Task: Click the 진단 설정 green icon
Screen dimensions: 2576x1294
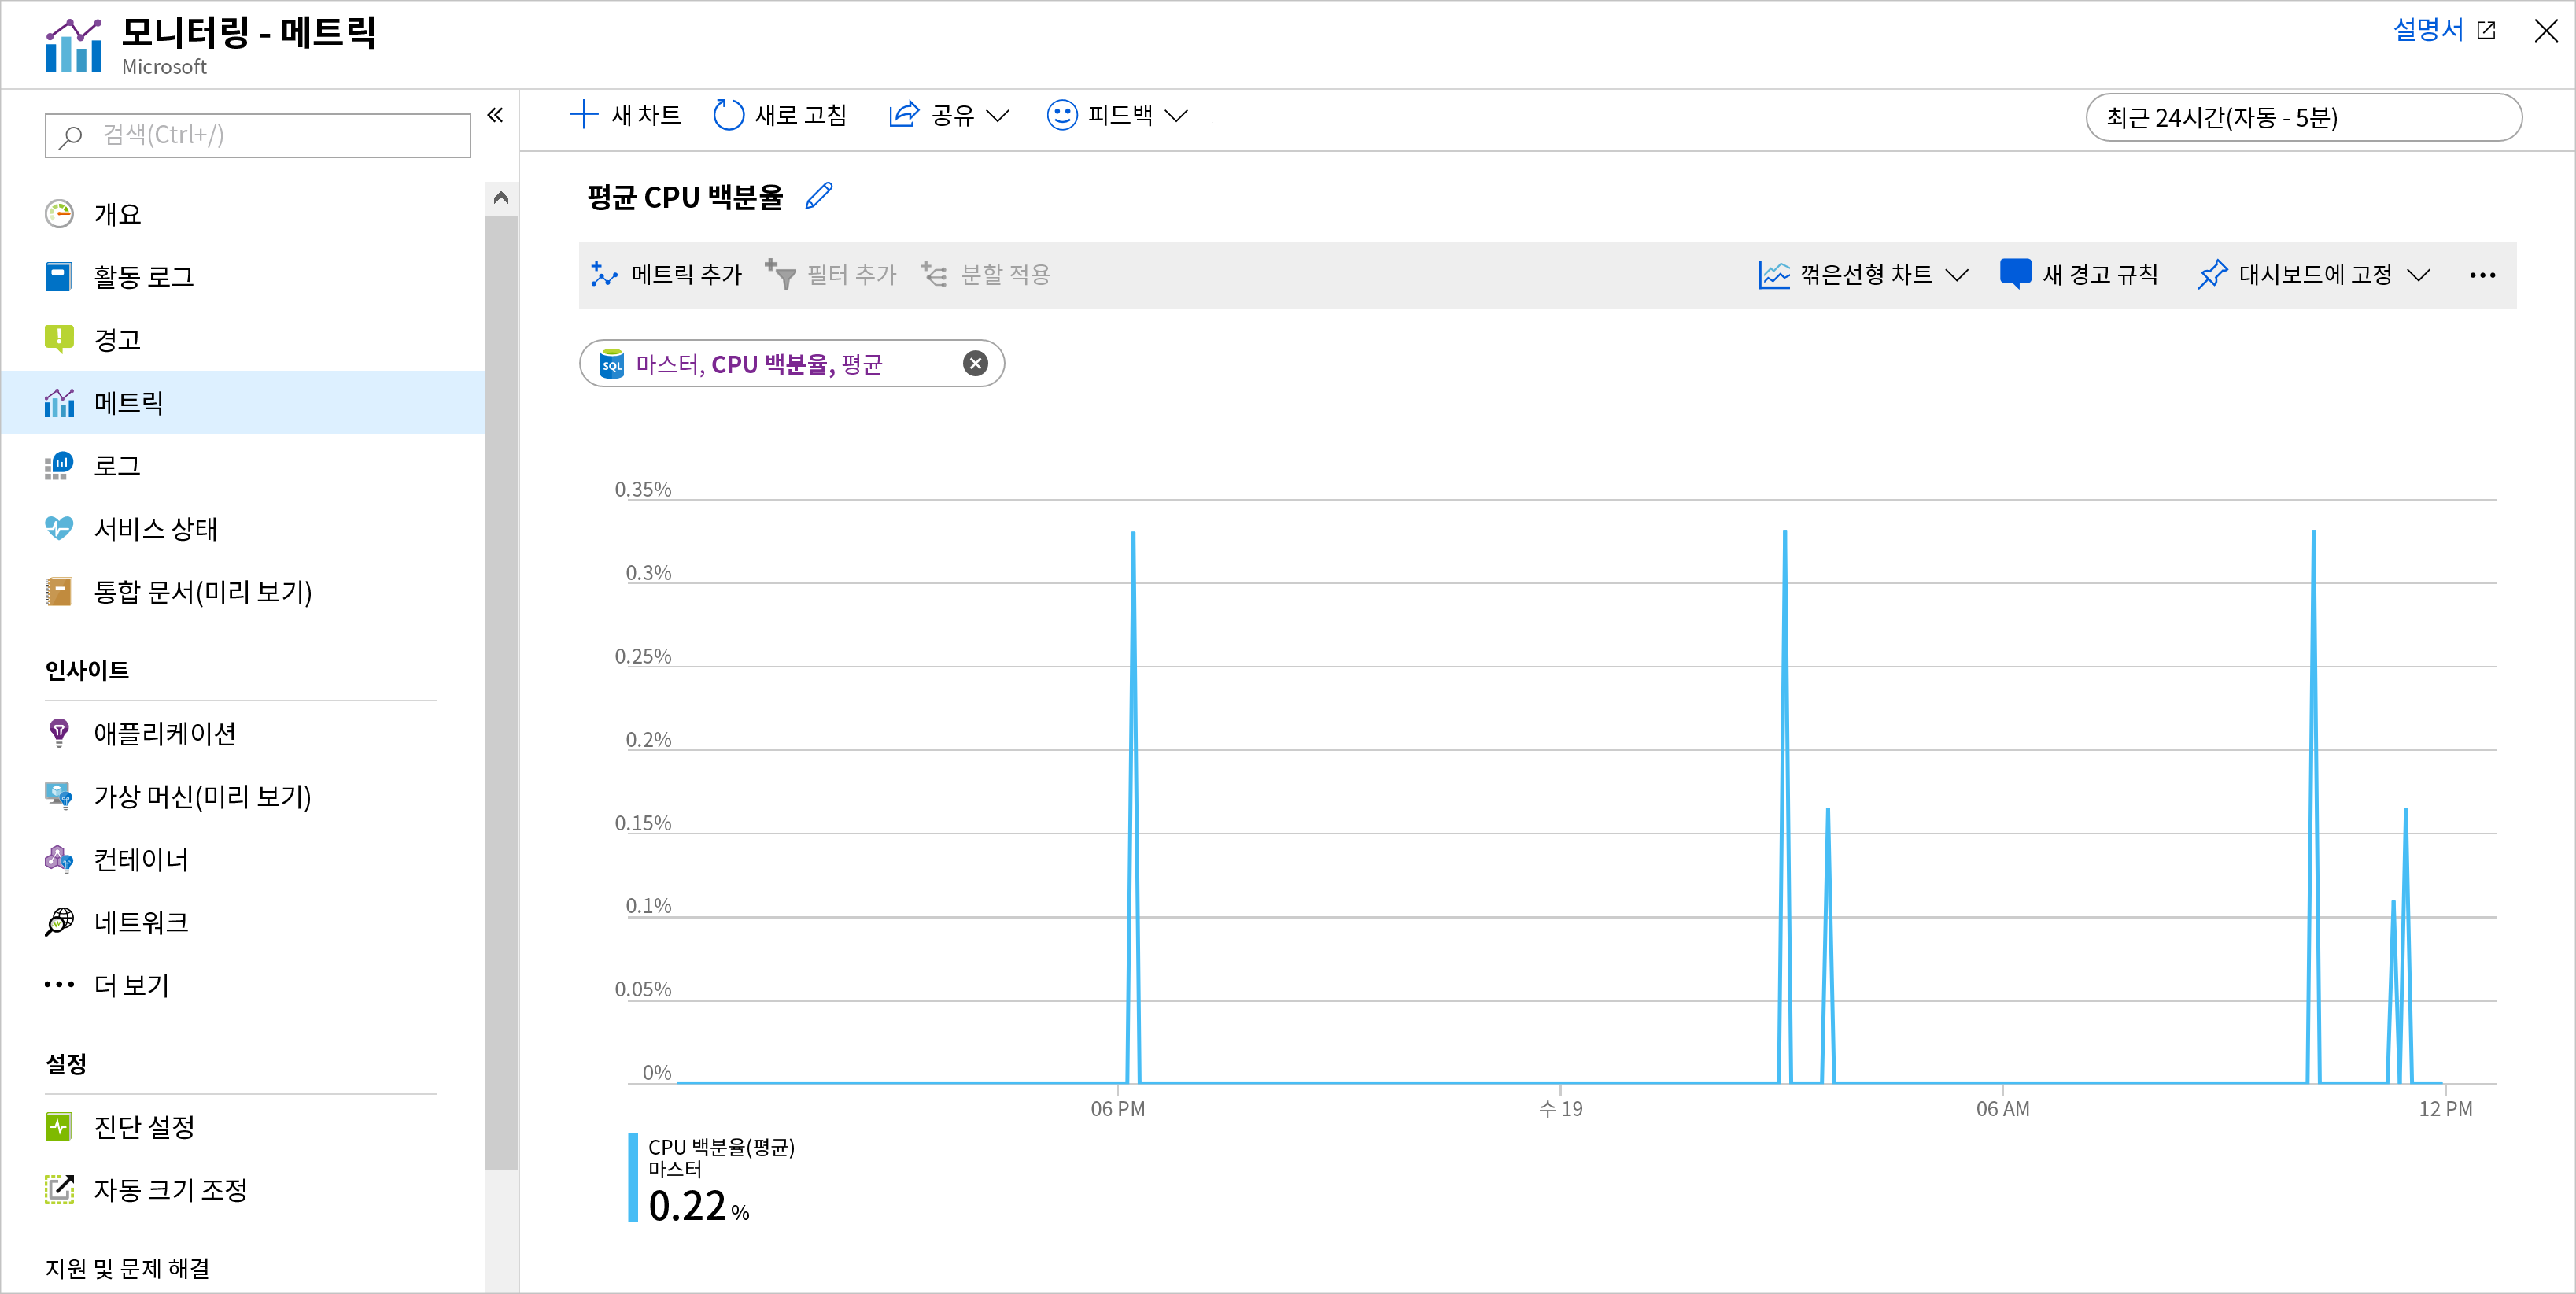Action: point(59,1127)
